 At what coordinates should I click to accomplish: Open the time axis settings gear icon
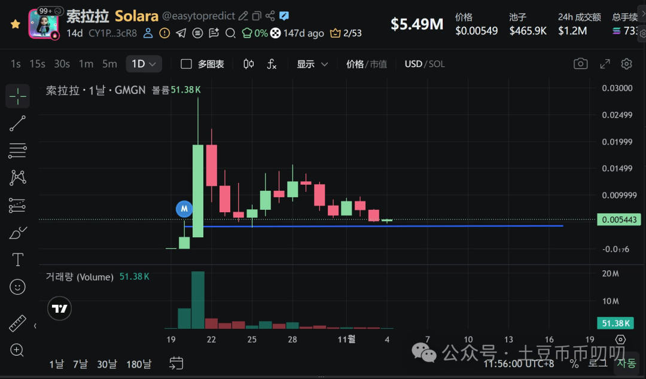point(620,340)
